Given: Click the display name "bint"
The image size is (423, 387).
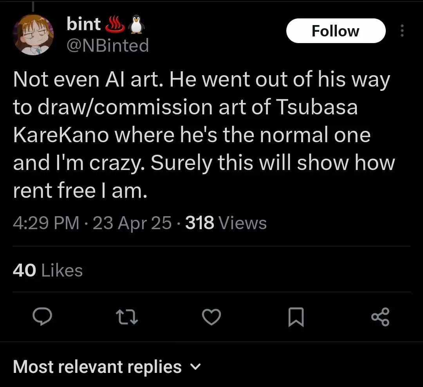Looking at the screenshot, I should pyautogui.click(x=83, y=24).
